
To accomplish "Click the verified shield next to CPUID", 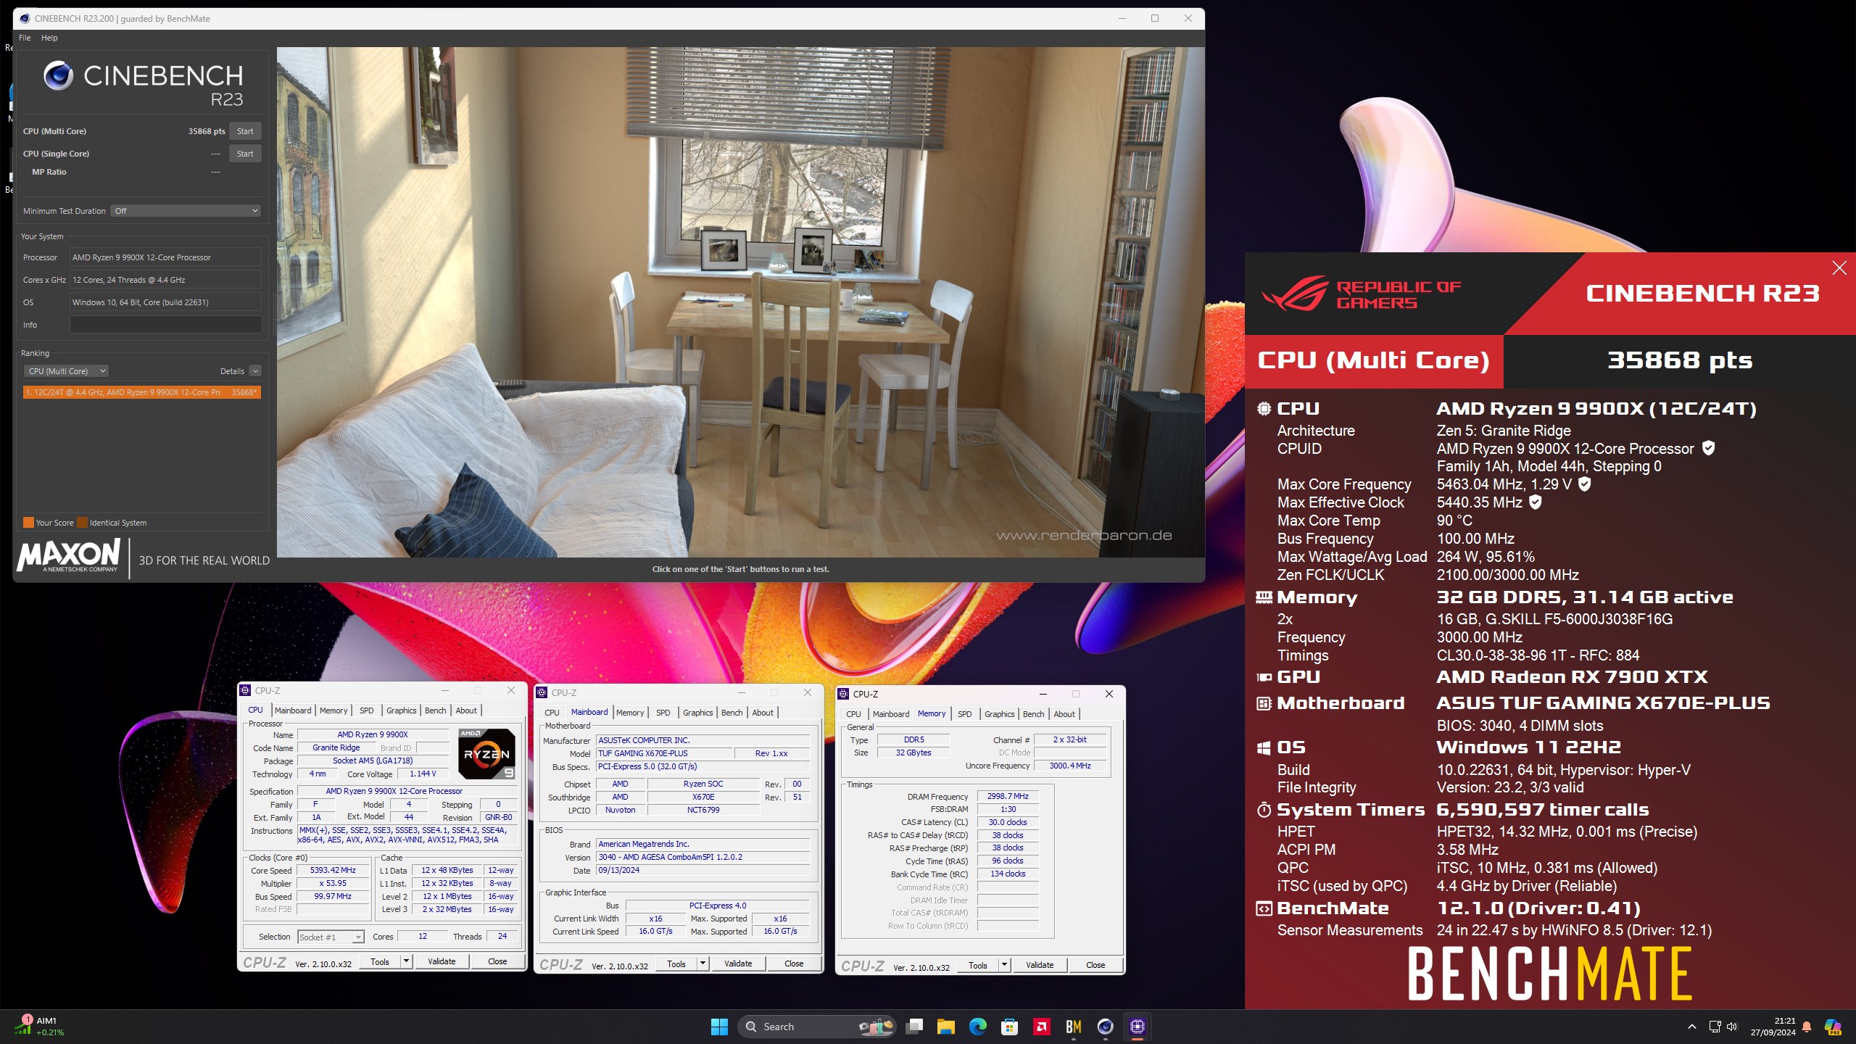I will pyautogui.click(x=1709, y=448).
